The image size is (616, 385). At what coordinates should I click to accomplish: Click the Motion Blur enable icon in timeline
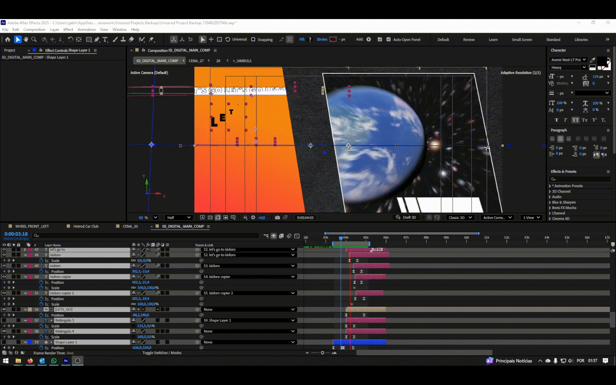click(289, 236)
